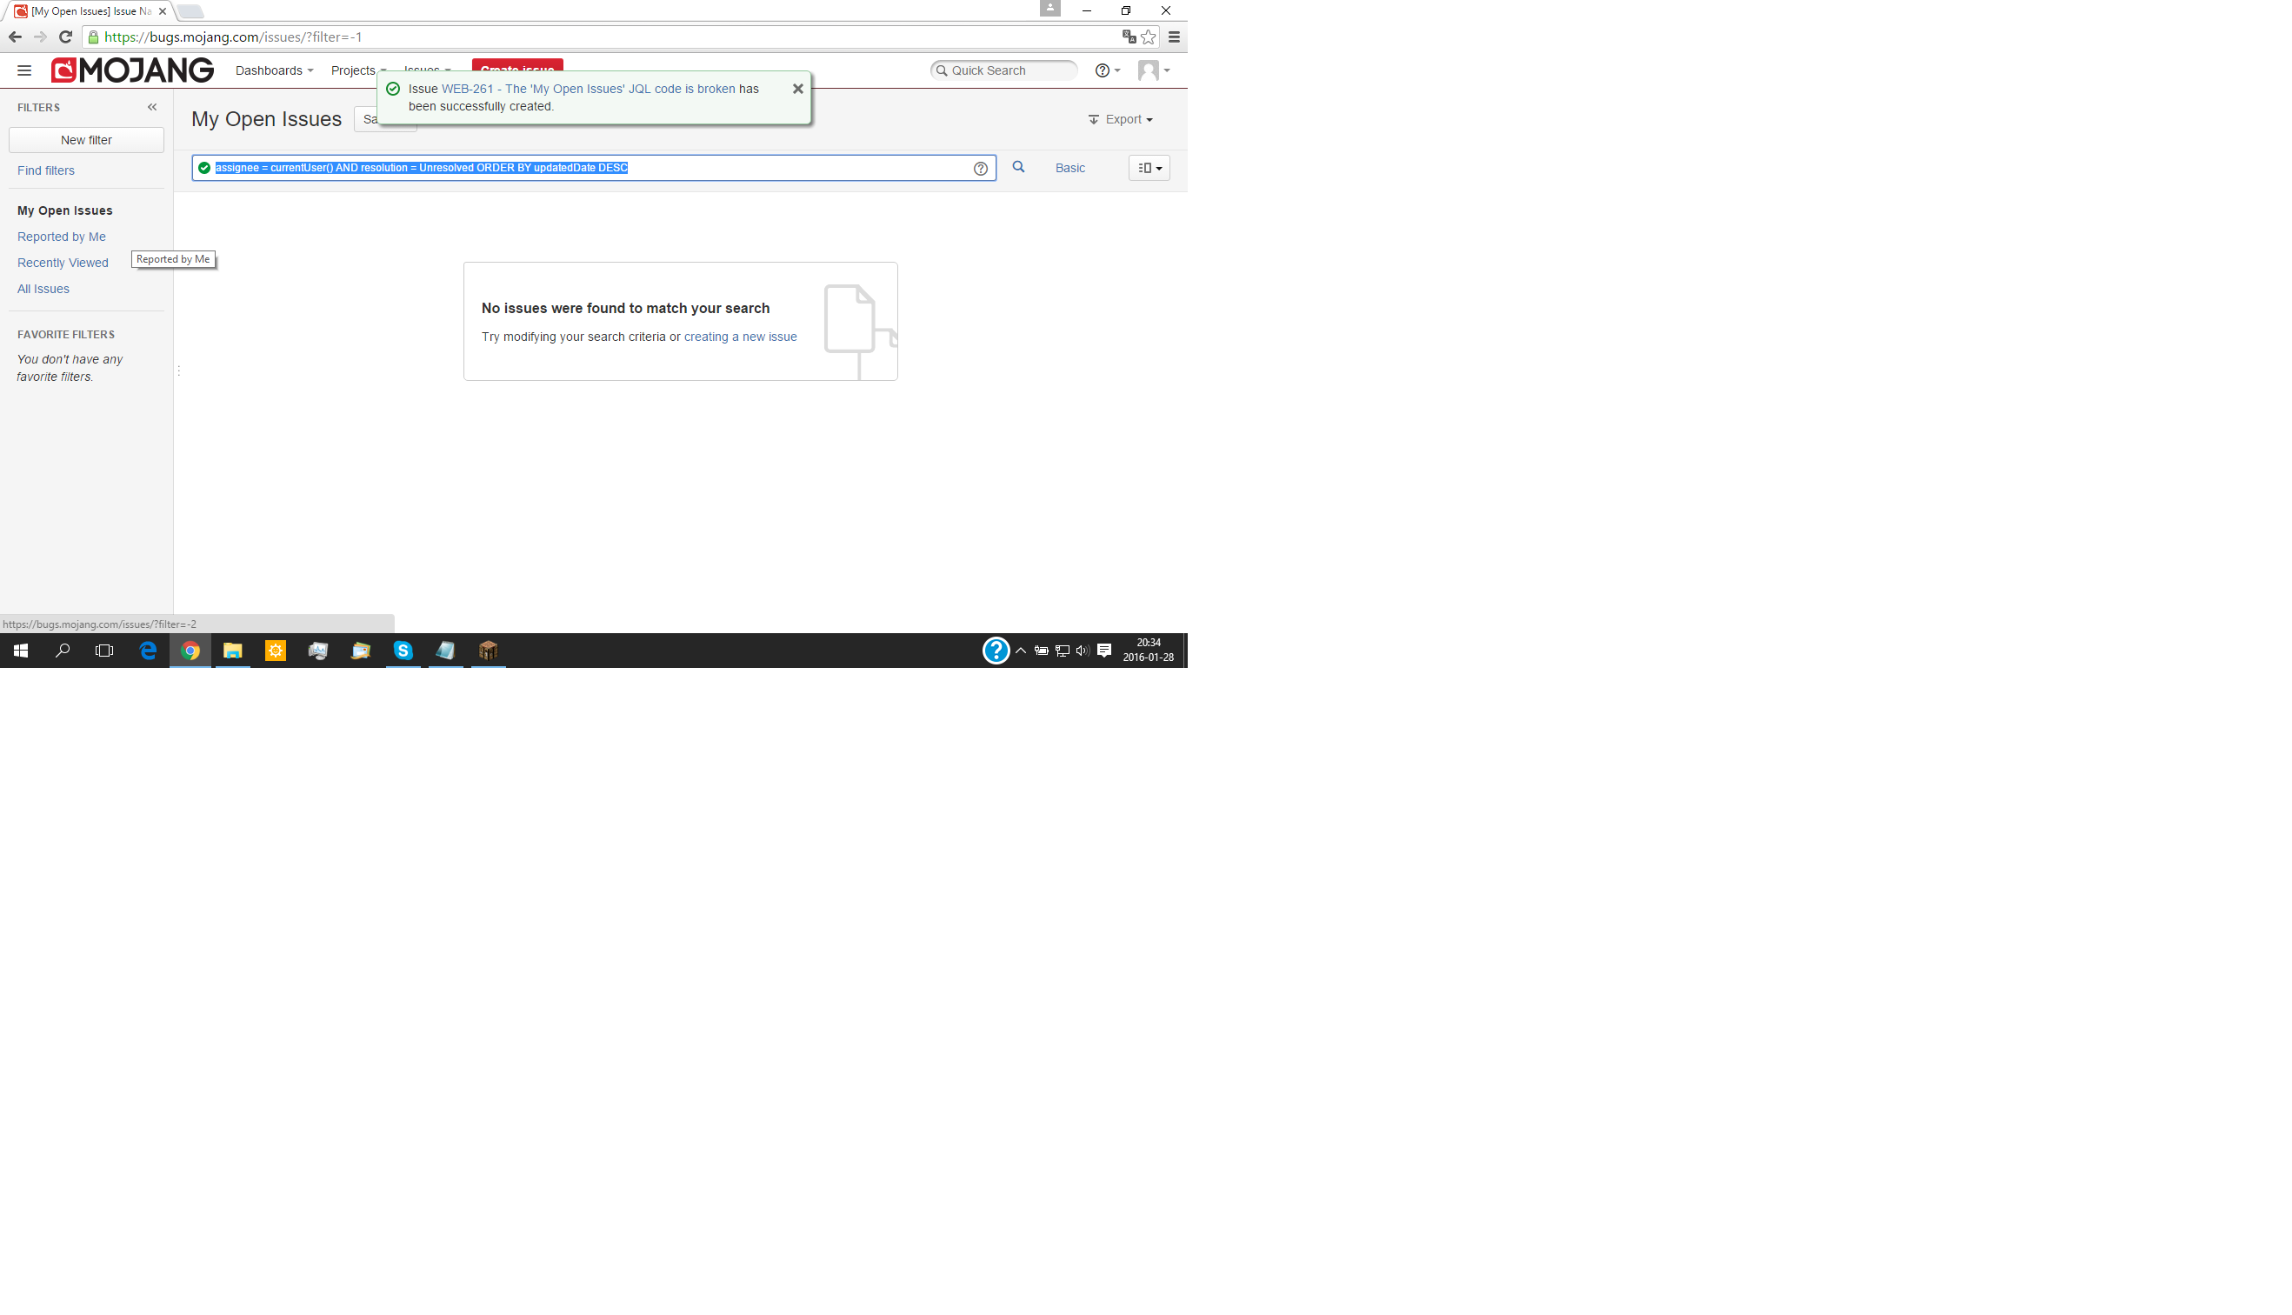The width and height of the screenshot is (2292, 1315).
Task: Switch to Basic search mode
Action: coord(1069,168)
